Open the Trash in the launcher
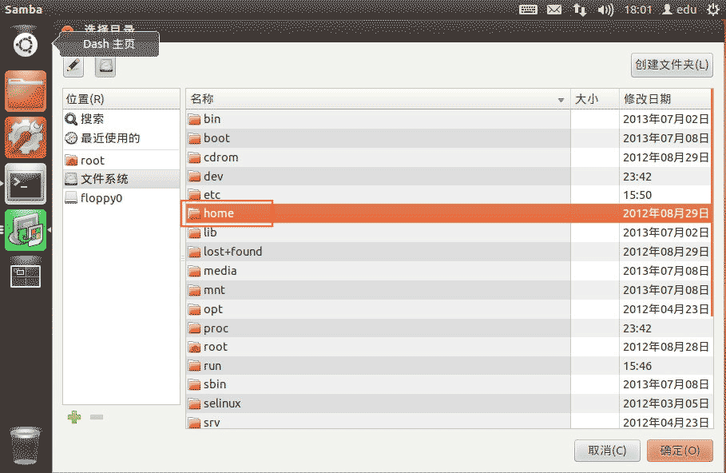Image resolution: width=726 pixels, height=473 pixels. pyautogui.click(x=26, y=445)
